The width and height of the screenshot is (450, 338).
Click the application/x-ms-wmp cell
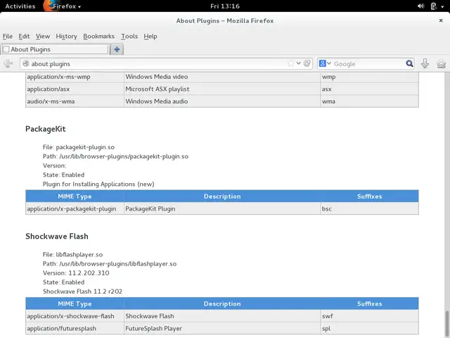coord(75,77)
